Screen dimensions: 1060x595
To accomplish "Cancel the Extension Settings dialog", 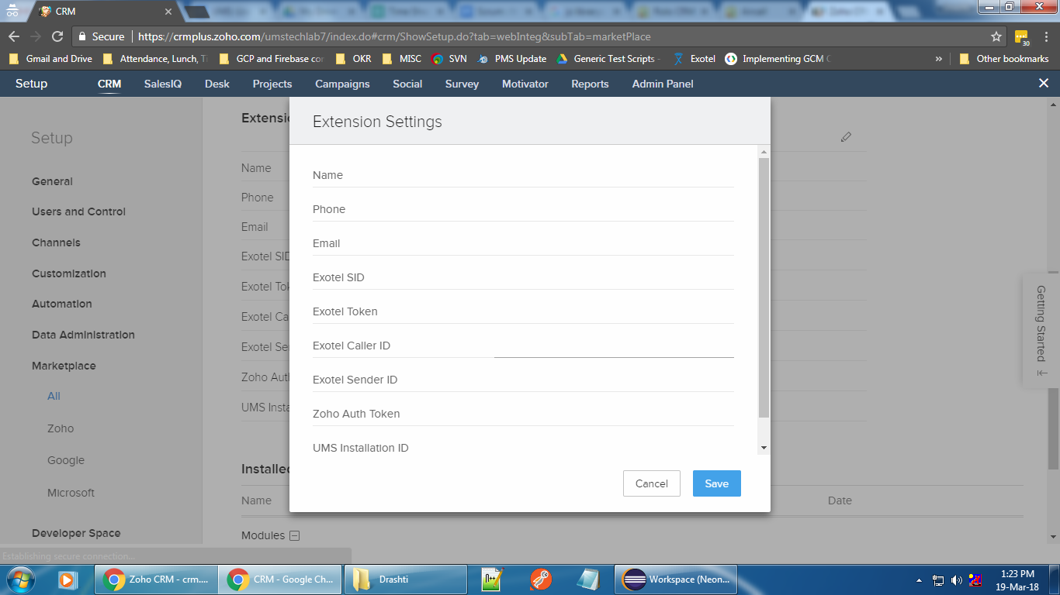I will click(x=651, y=483).
